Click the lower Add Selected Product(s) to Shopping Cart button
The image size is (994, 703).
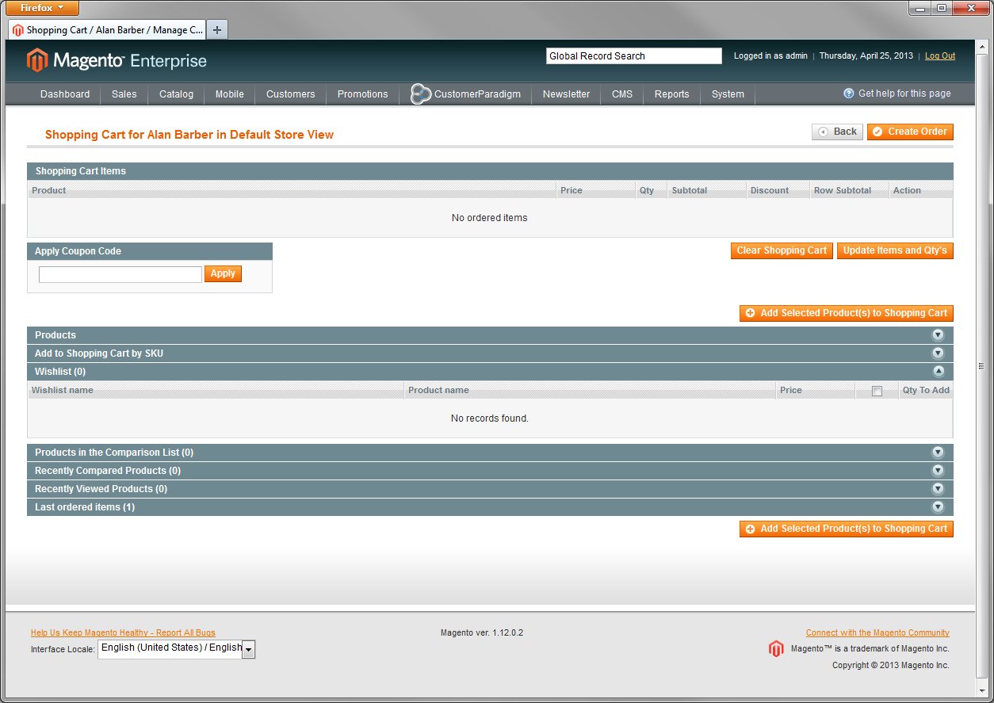(x=846, y=529)
